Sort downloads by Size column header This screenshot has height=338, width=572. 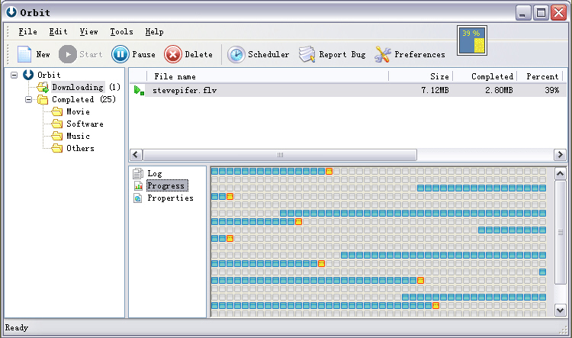pos(439,76)
